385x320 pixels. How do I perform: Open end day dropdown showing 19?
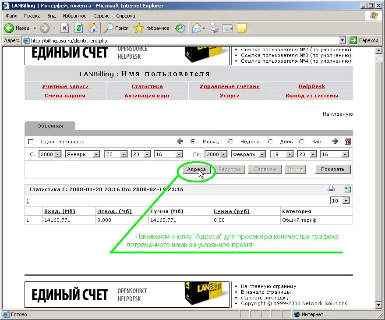click(282, 154)
